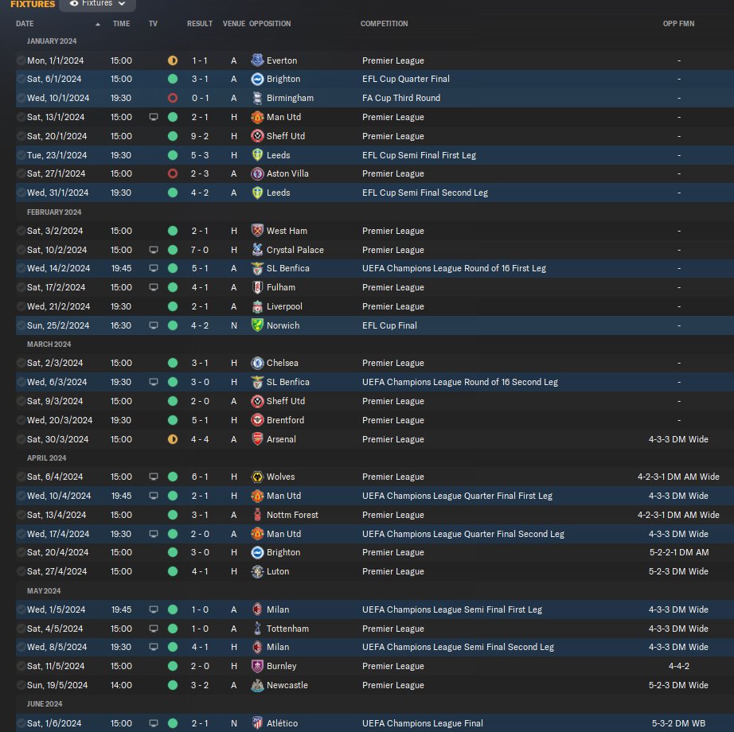The image size is (734, 732).
Task: Open the Brighton link on 6/1/2024
Action: 283,79
